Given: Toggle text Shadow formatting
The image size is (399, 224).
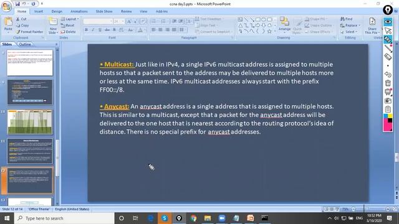Looking at the screenshot, I should coord(114,30).
